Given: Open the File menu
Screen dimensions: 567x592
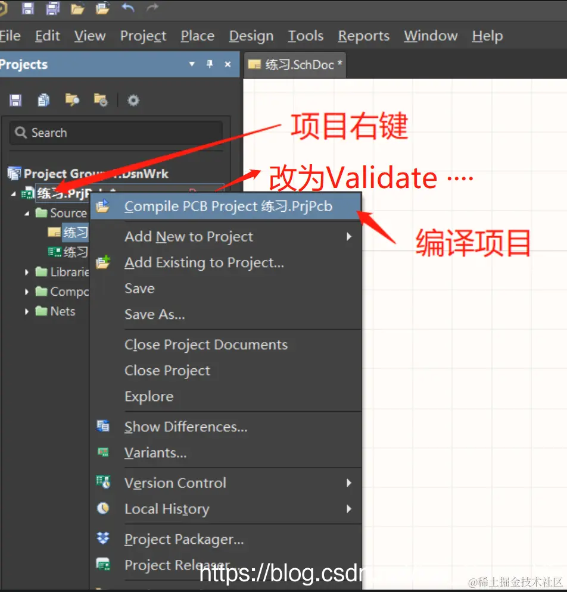Looking at the screenshot, I should (10, 36).
